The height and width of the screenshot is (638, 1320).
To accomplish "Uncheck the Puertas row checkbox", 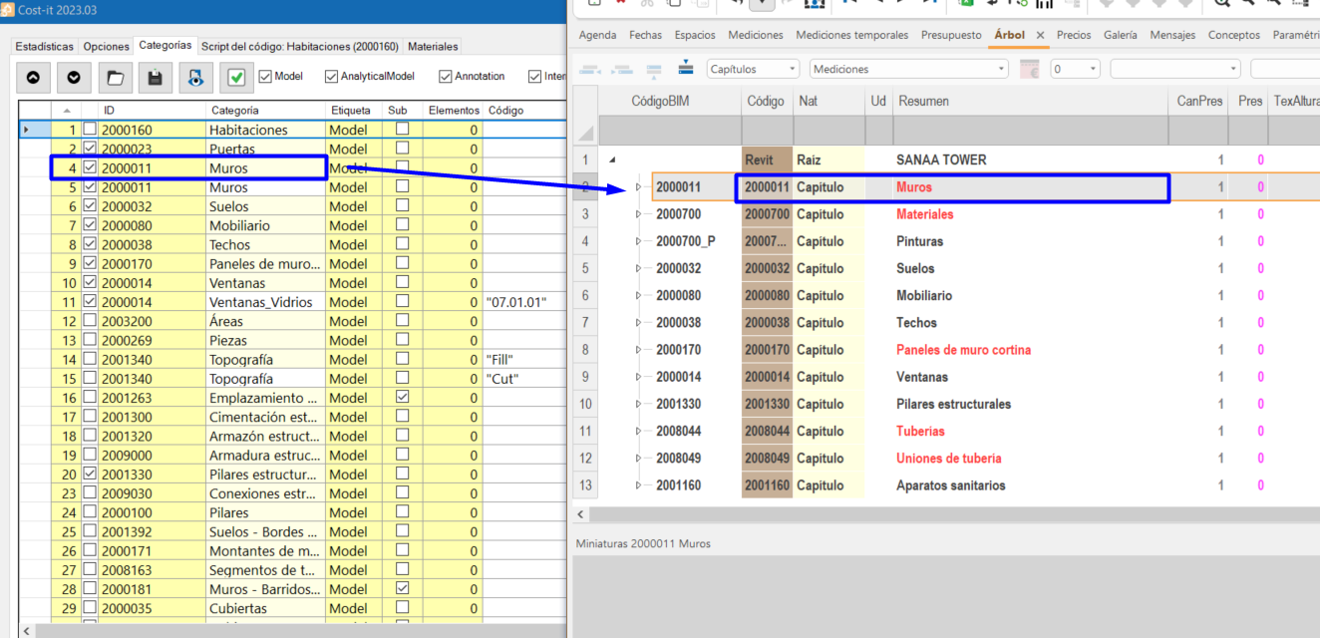I will (90, 149).
